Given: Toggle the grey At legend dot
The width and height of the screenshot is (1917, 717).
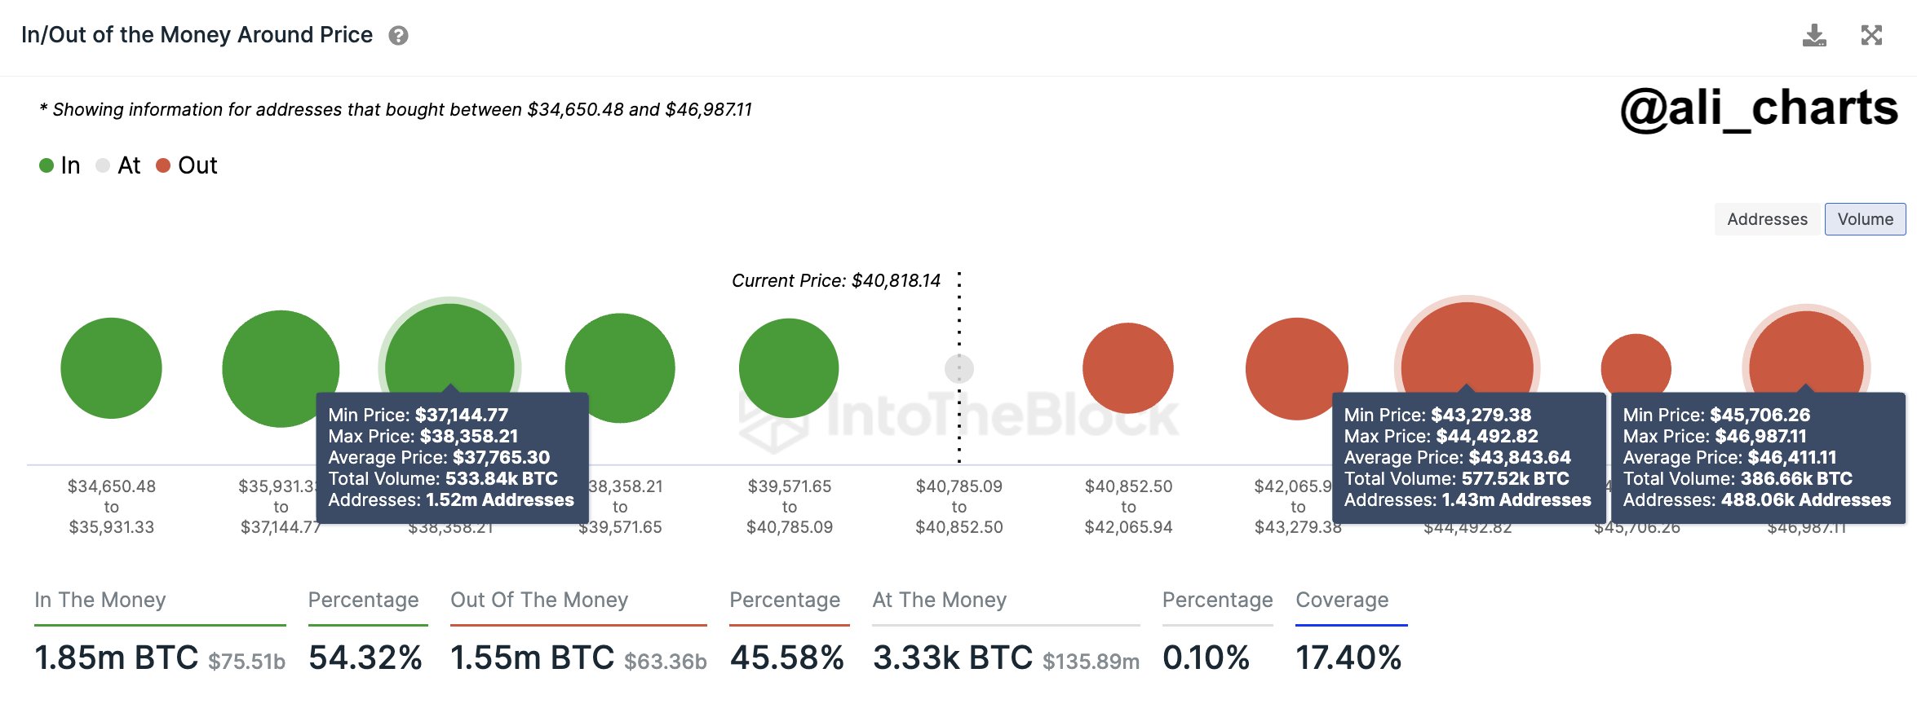Looking at the screenshot, I should [103, 165].
